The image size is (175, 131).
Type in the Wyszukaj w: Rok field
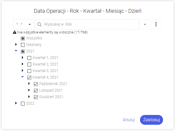pyautogui.click(x=90, y=24)
